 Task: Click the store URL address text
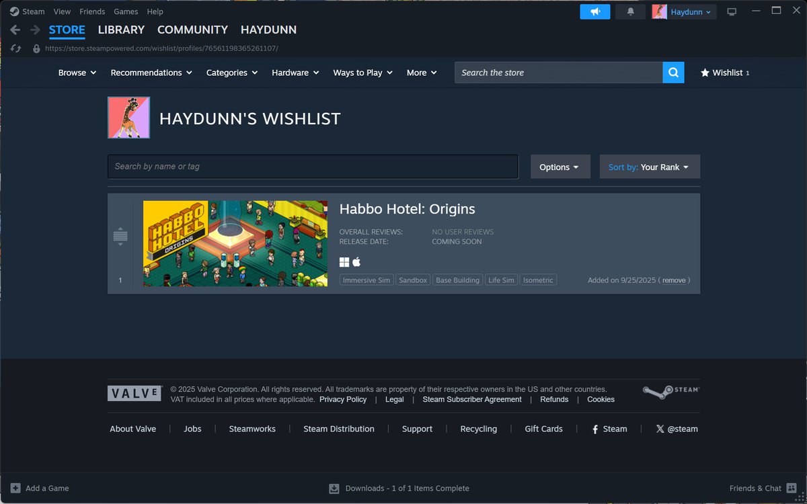click(161, 48)
